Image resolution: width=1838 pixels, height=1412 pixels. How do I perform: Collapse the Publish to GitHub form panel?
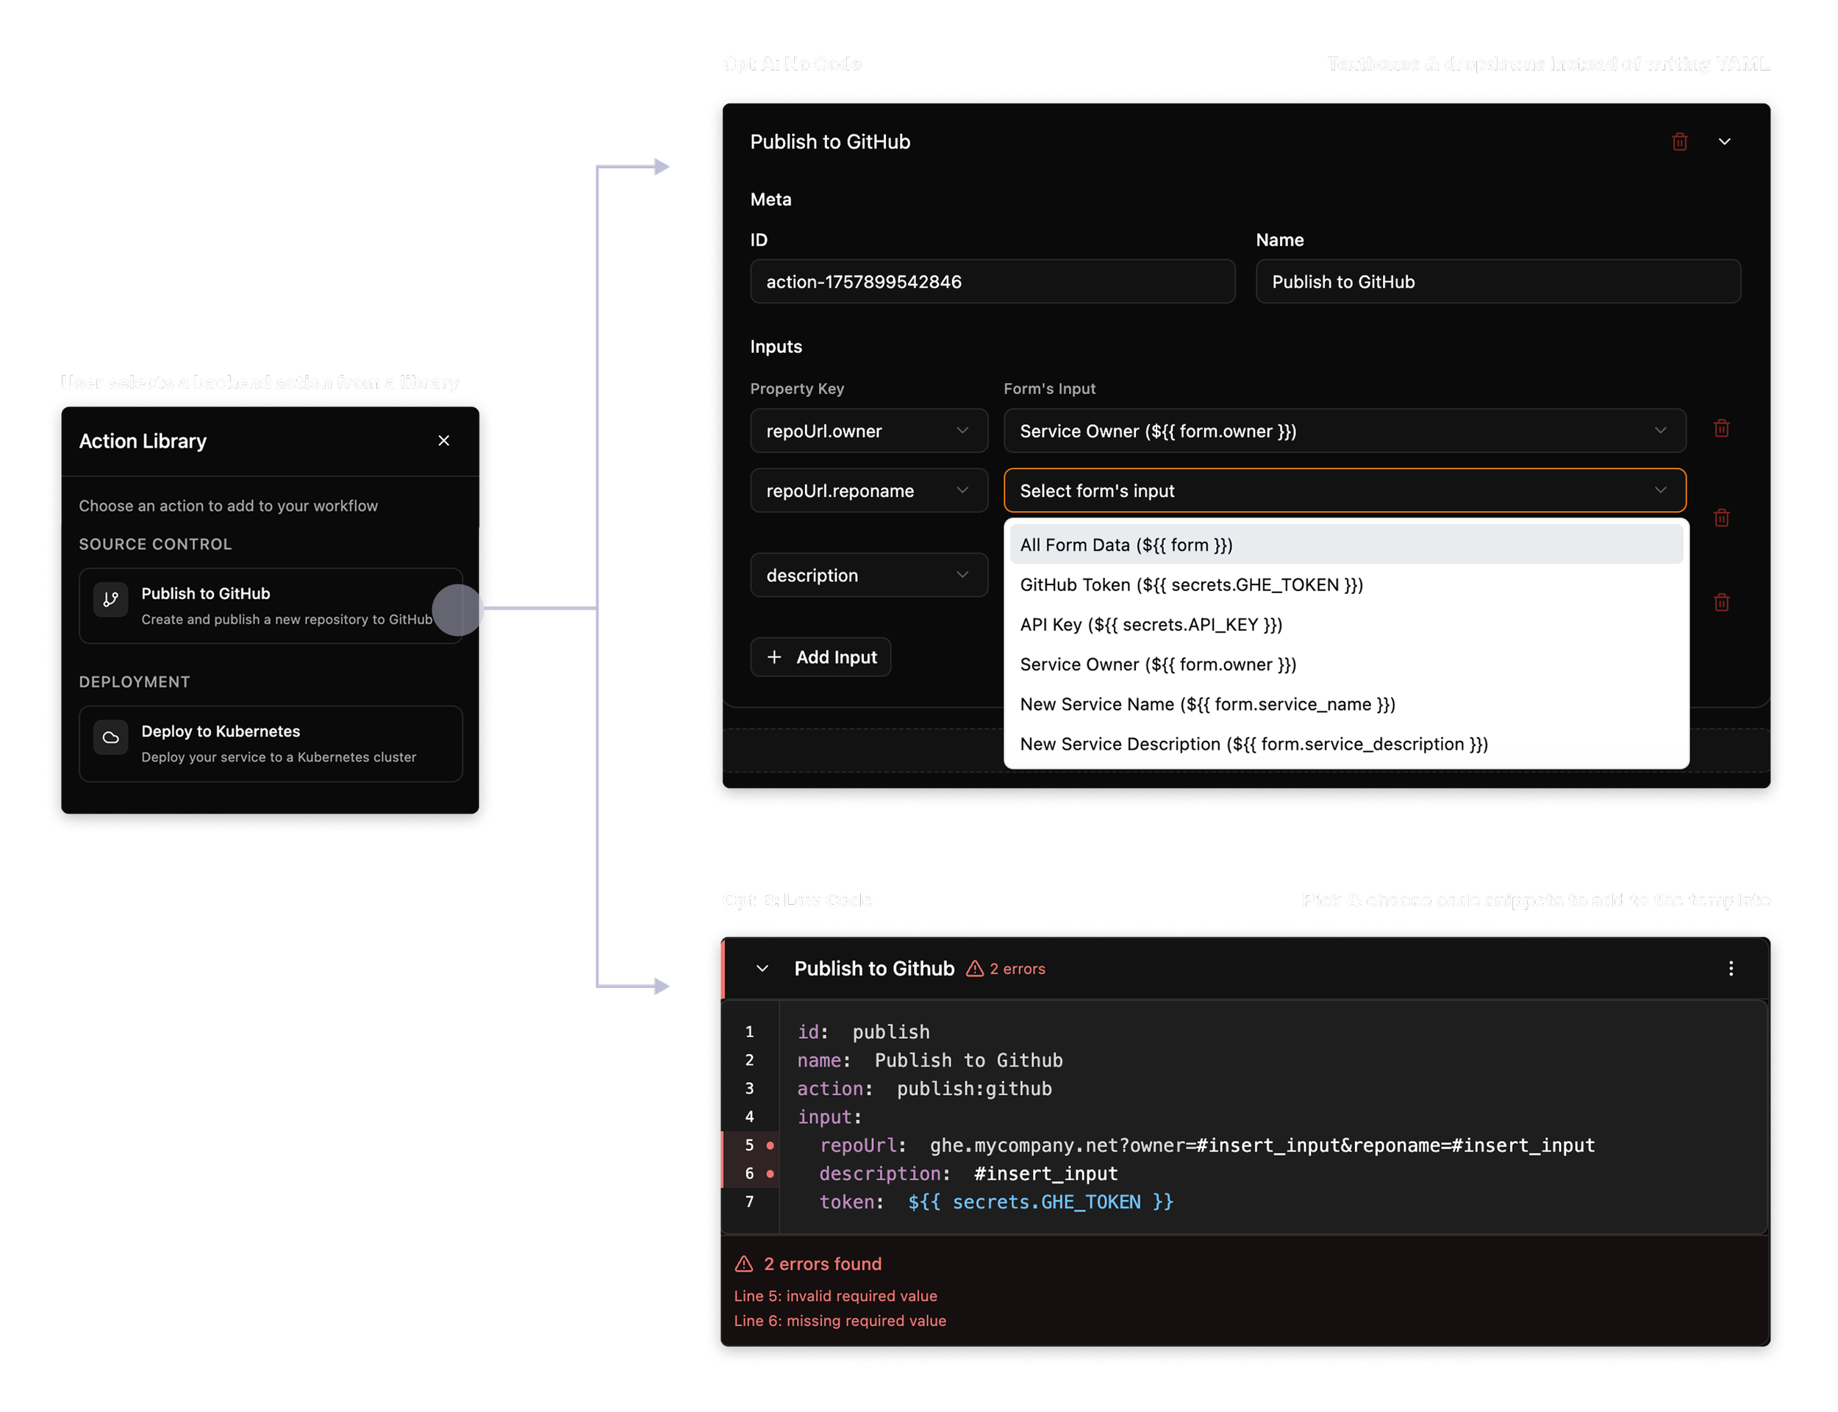click(x=1724, y=141)
